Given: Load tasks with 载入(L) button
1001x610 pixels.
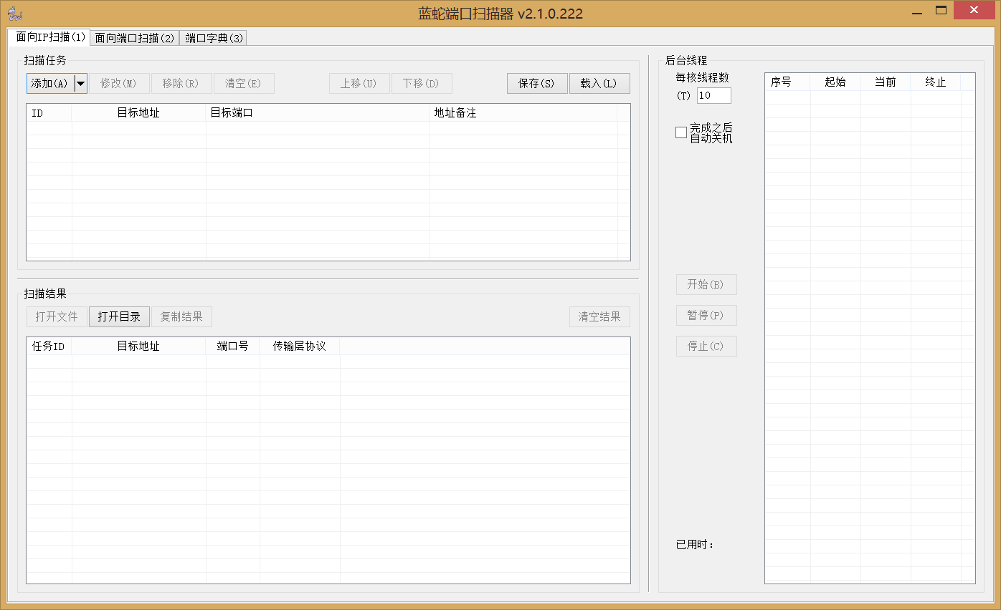Looking at the screenshot, I should pos(599,83).
